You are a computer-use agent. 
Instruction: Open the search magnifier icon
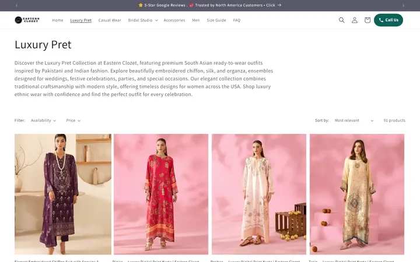[x=341, y=20]
